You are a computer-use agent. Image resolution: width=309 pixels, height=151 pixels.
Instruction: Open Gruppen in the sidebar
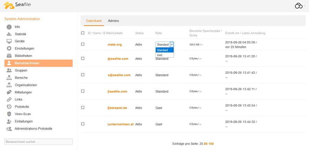pyautogui.click(x=21, y=70)
